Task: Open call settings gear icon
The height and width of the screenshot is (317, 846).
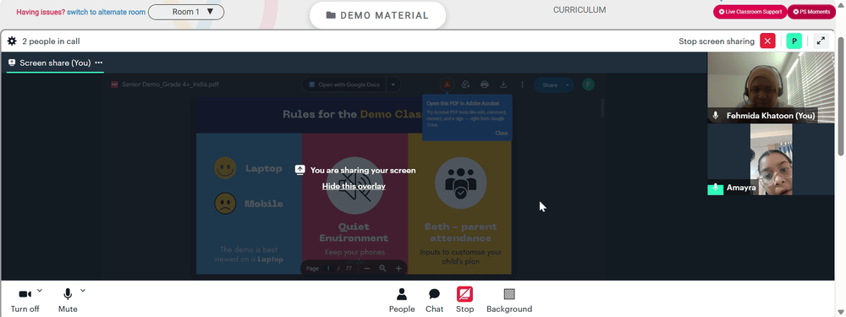Action: click(12, 41)
